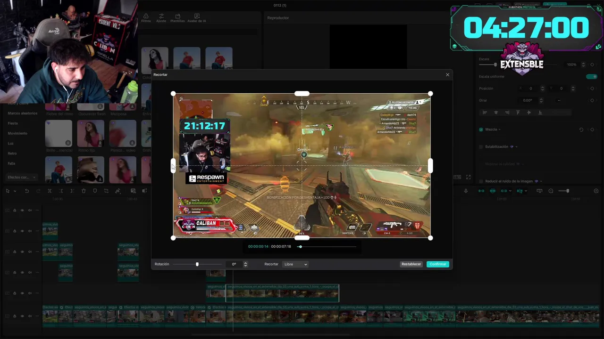The image size is (604, 339).
Task: Open the aspect ratio button in player
Action: [x=457, y=177]
